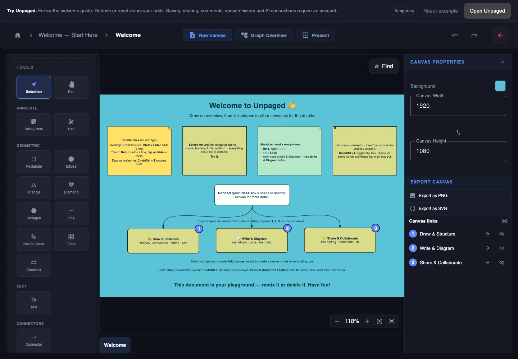
Task: Click the fit-canvas icon with rectangle
Action: click(x=392, y=321)
